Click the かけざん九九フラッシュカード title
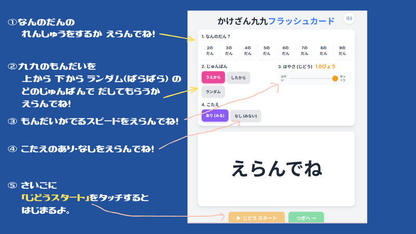 (276, 20)
